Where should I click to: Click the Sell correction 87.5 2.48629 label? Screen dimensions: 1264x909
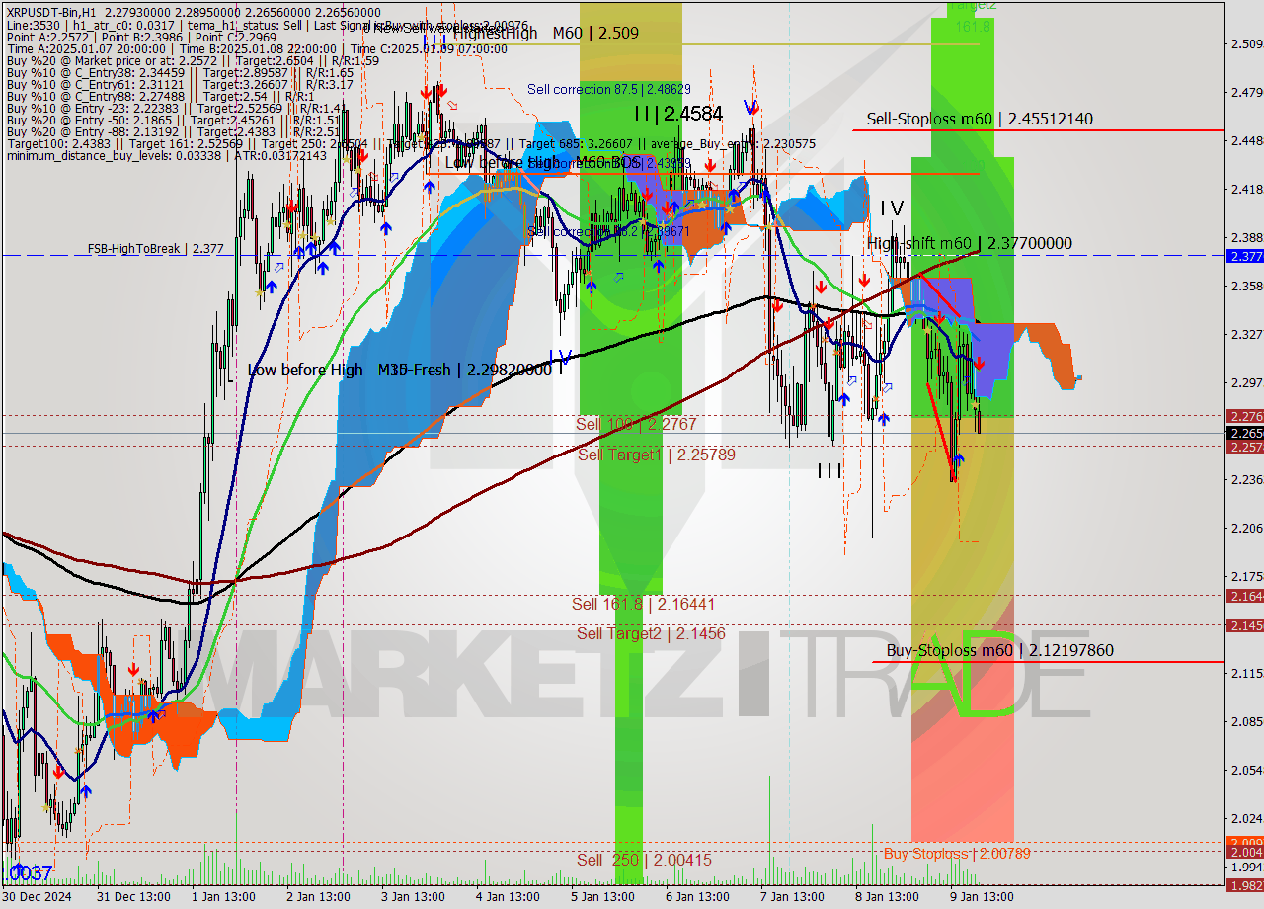point(609,89)
